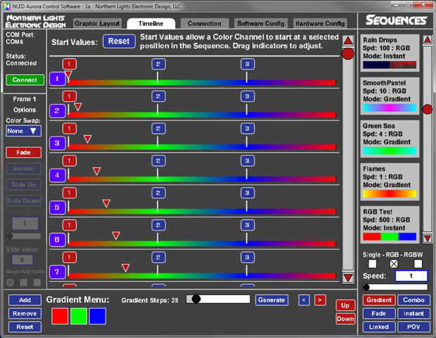The image size is (436, 338).
Task: Click red start triangle on channel 5
Action: click(x=106, y=203)
